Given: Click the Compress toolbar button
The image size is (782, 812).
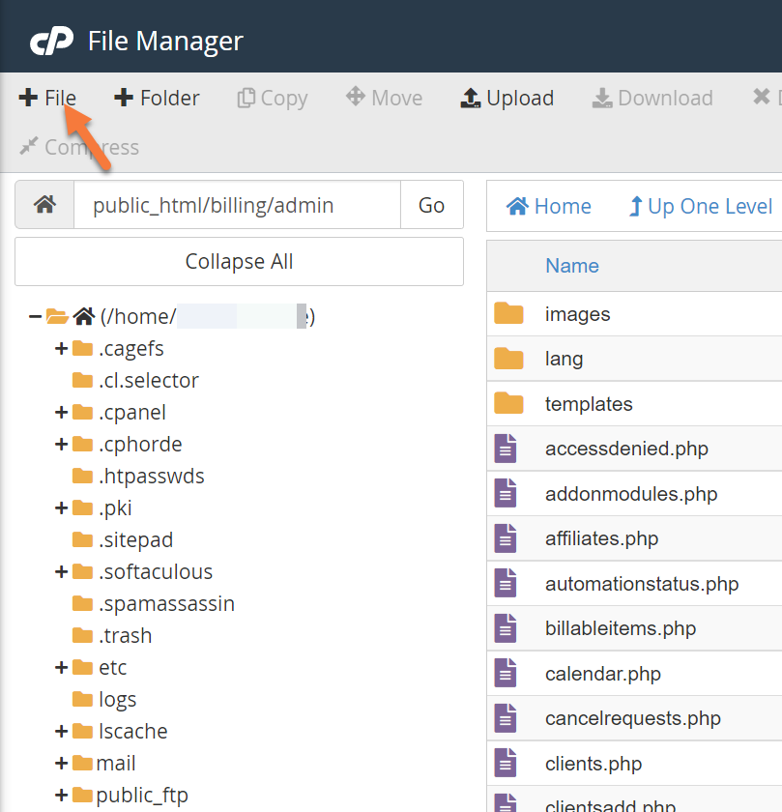Looking at the screenshot, I should (x=79, y=147).
